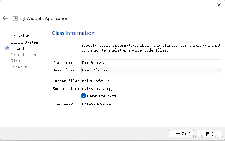This screenshot has height=141, width=225.
Task: Click the 取消 cancel button
Action: tap(209, 134)
